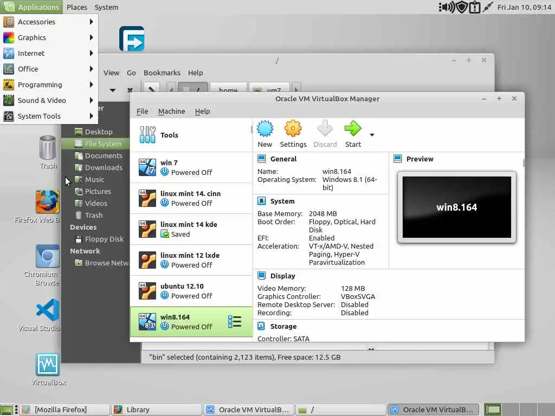Open the Places panel menu
555x416 pixels.
click(77, 7)
